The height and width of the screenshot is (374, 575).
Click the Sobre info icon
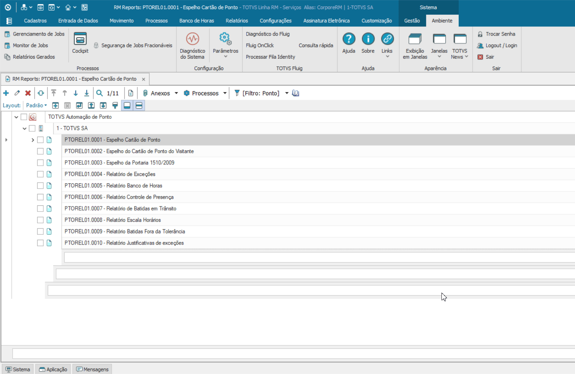pos(368,38)
